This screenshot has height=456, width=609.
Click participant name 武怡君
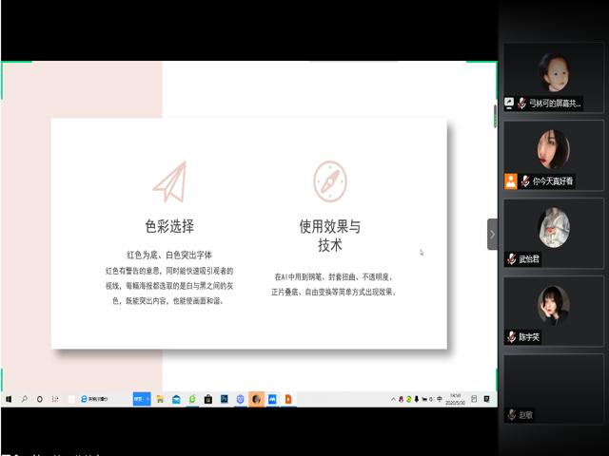click(529, 259)
